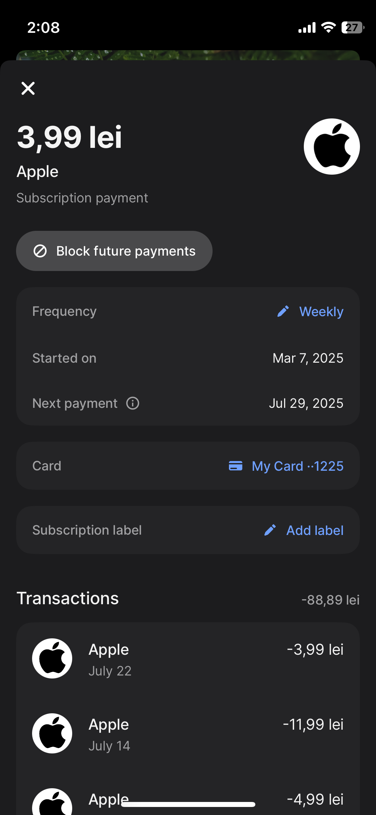Tap the block icon in Block future payments
This screenshot has width=376, height=815.
click(40, 251)
